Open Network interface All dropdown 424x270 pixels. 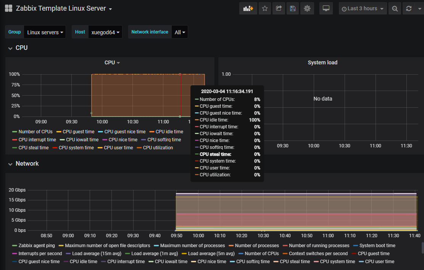pyautogui.click(x=180, y=32)
